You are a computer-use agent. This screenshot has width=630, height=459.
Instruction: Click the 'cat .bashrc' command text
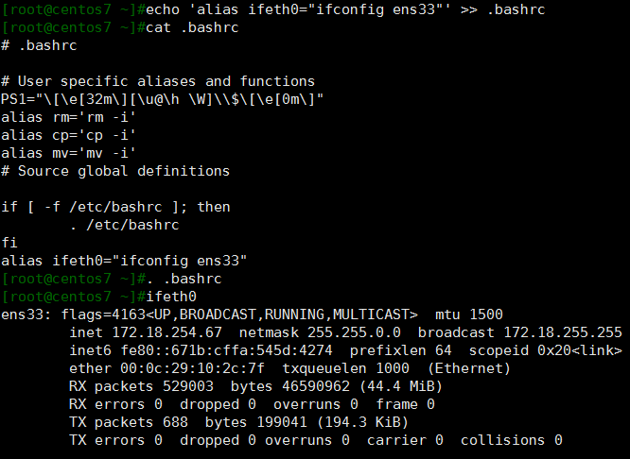pos(192,27)
